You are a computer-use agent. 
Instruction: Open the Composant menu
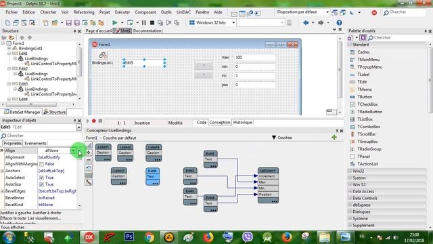[145, 12]
